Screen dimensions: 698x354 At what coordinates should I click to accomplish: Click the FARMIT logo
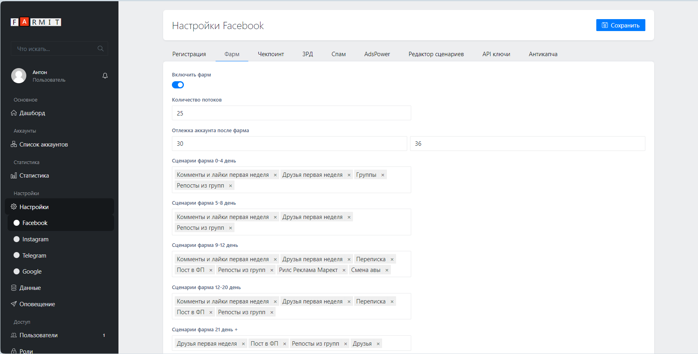pos(36,22)
